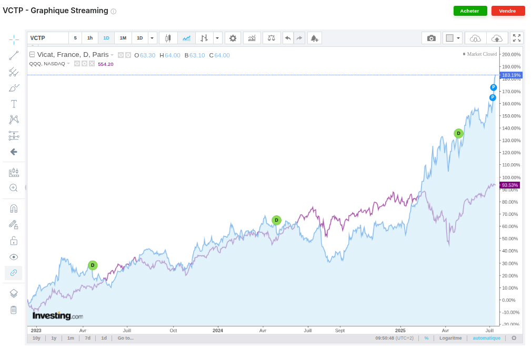This screenshot has width=532, height=347.
Task: Click the undo arrow
Action: click(288, 38)
